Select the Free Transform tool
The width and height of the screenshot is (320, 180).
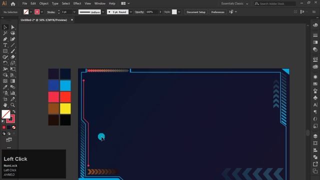[x=13, y=69]
